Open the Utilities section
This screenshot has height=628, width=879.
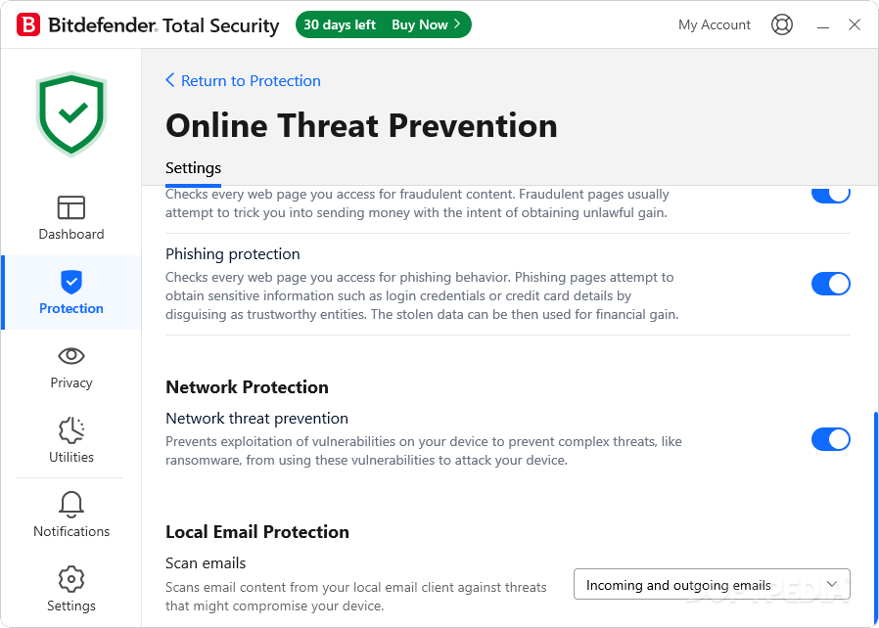pyautogui.click(x=70, y=440)
